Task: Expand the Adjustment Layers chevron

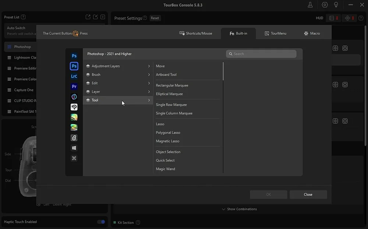Action: coord(149,66)
